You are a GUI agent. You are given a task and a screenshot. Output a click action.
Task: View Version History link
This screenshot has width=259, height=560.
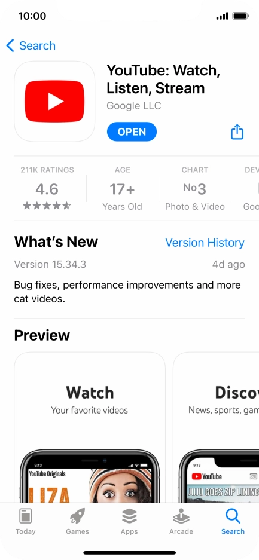click(205, 243)
